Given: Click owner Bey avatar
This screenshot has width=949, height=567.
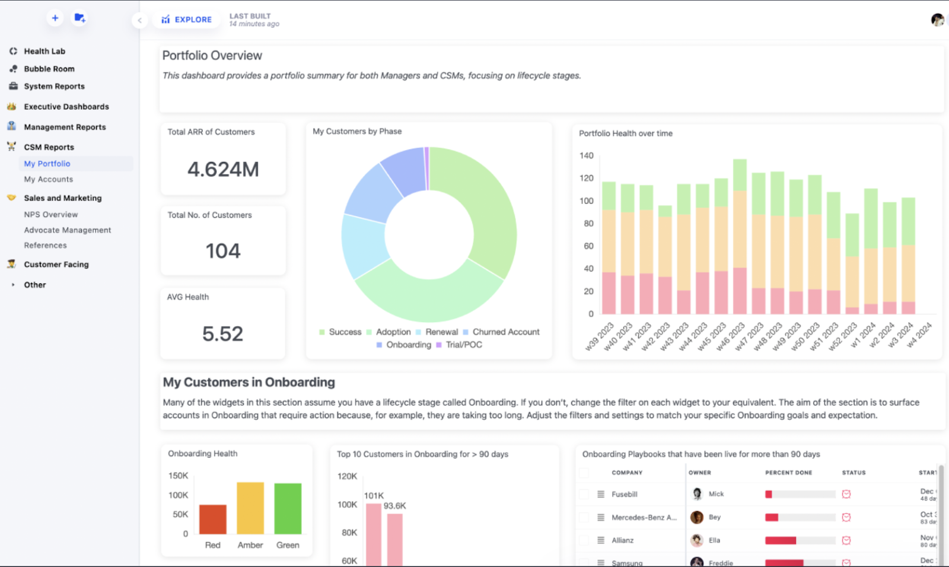Looking at the screenshot, I should coord(697,517).
